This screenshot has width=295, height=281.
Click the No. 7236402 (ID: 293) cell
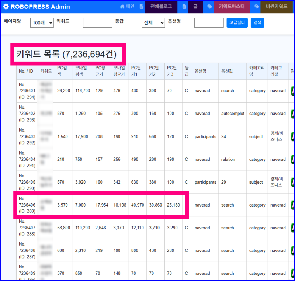click(x=27, y=114)
